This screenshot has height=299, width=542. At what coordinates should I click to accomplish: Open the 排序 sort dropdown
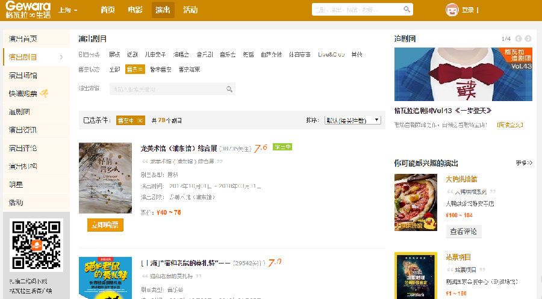pyautogui.click(x=353, y=120)
